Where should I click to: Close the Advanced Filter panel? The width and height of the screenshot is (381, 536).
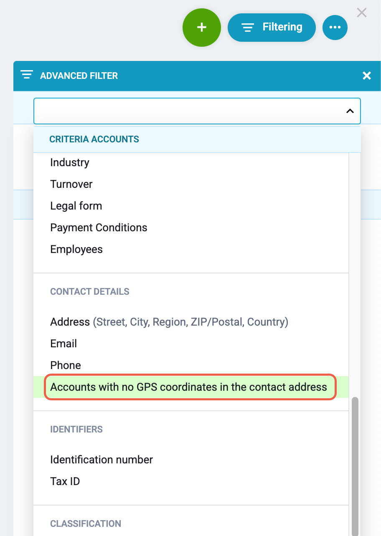366,76
